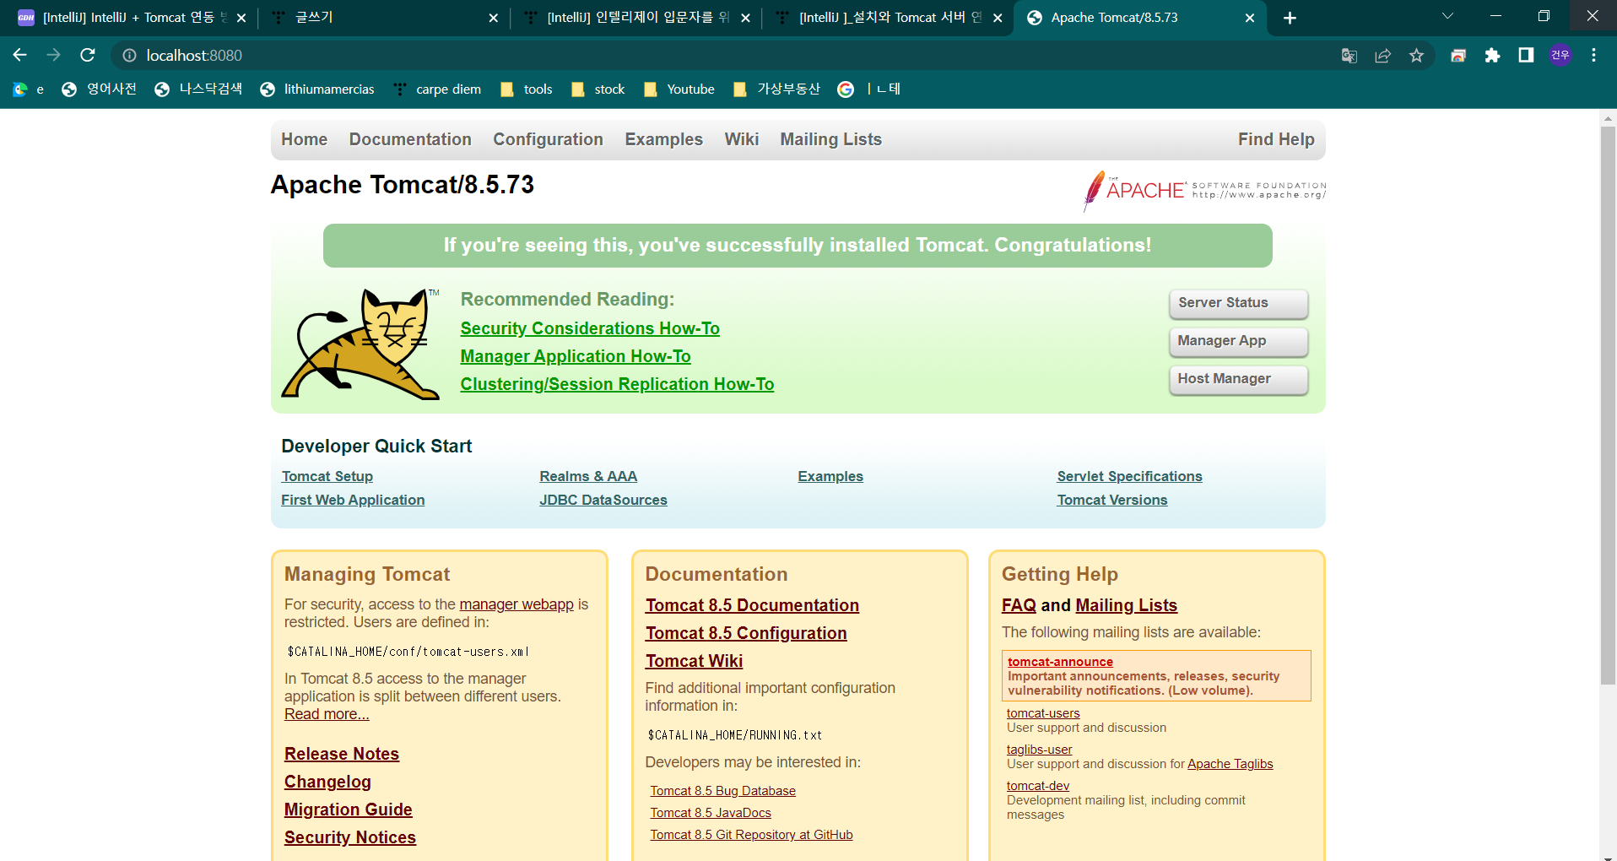Image resolution: width=1617 pixels, height=861 pixels.
Task: Open the lithiumamercias bookmark
Action: tap(318, 89)
